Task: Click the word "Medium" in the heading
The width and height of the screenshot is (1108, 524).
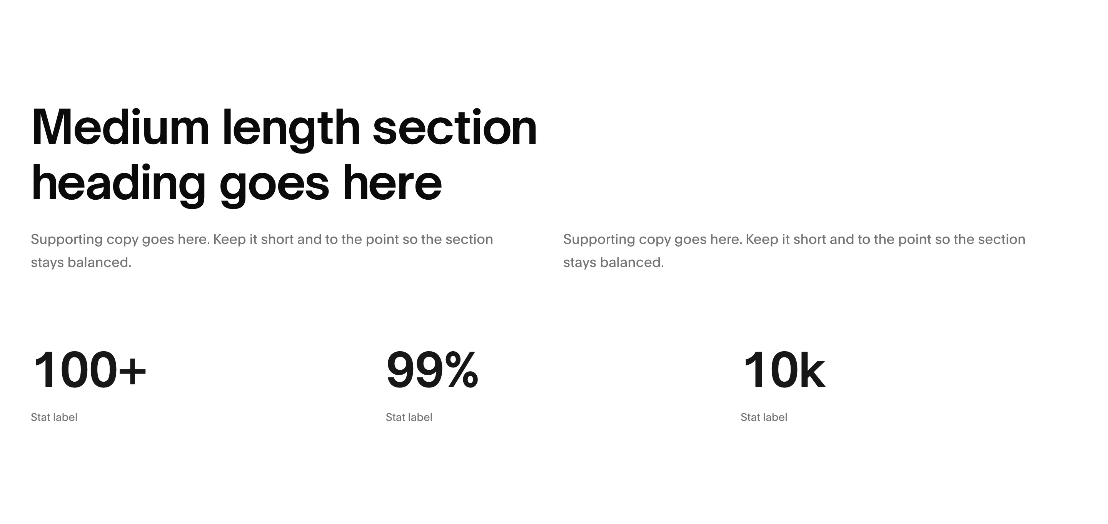Action: pos(120,128)
